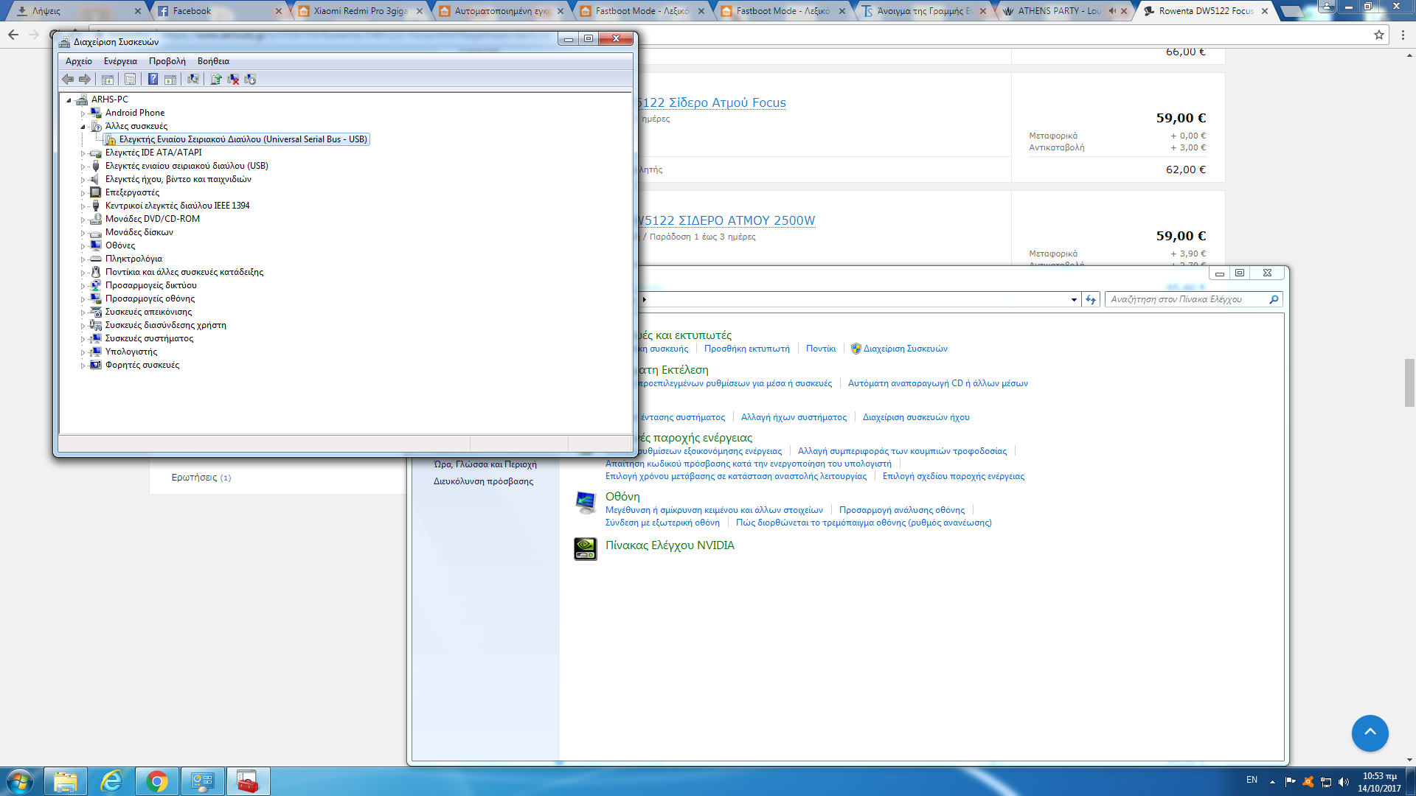Expand the Φορητές συσκευές node
This screenshot has height=796, width=1416.
tap(83, 366)
